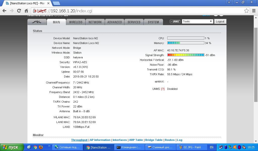258x151 pixels.
Task: Click the CPU usage bar
Action: pyautogui.click(x=186, y=38)
